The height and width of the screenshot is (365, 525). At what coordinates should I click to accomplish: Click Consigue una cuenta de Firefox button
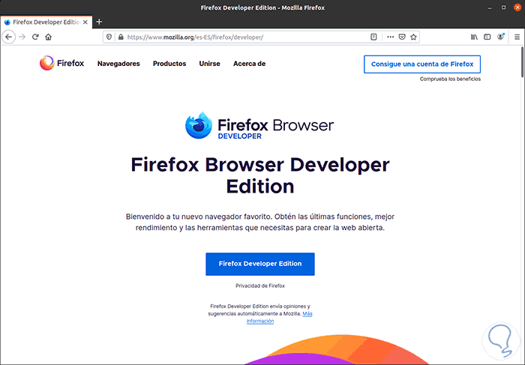point(422,64)
